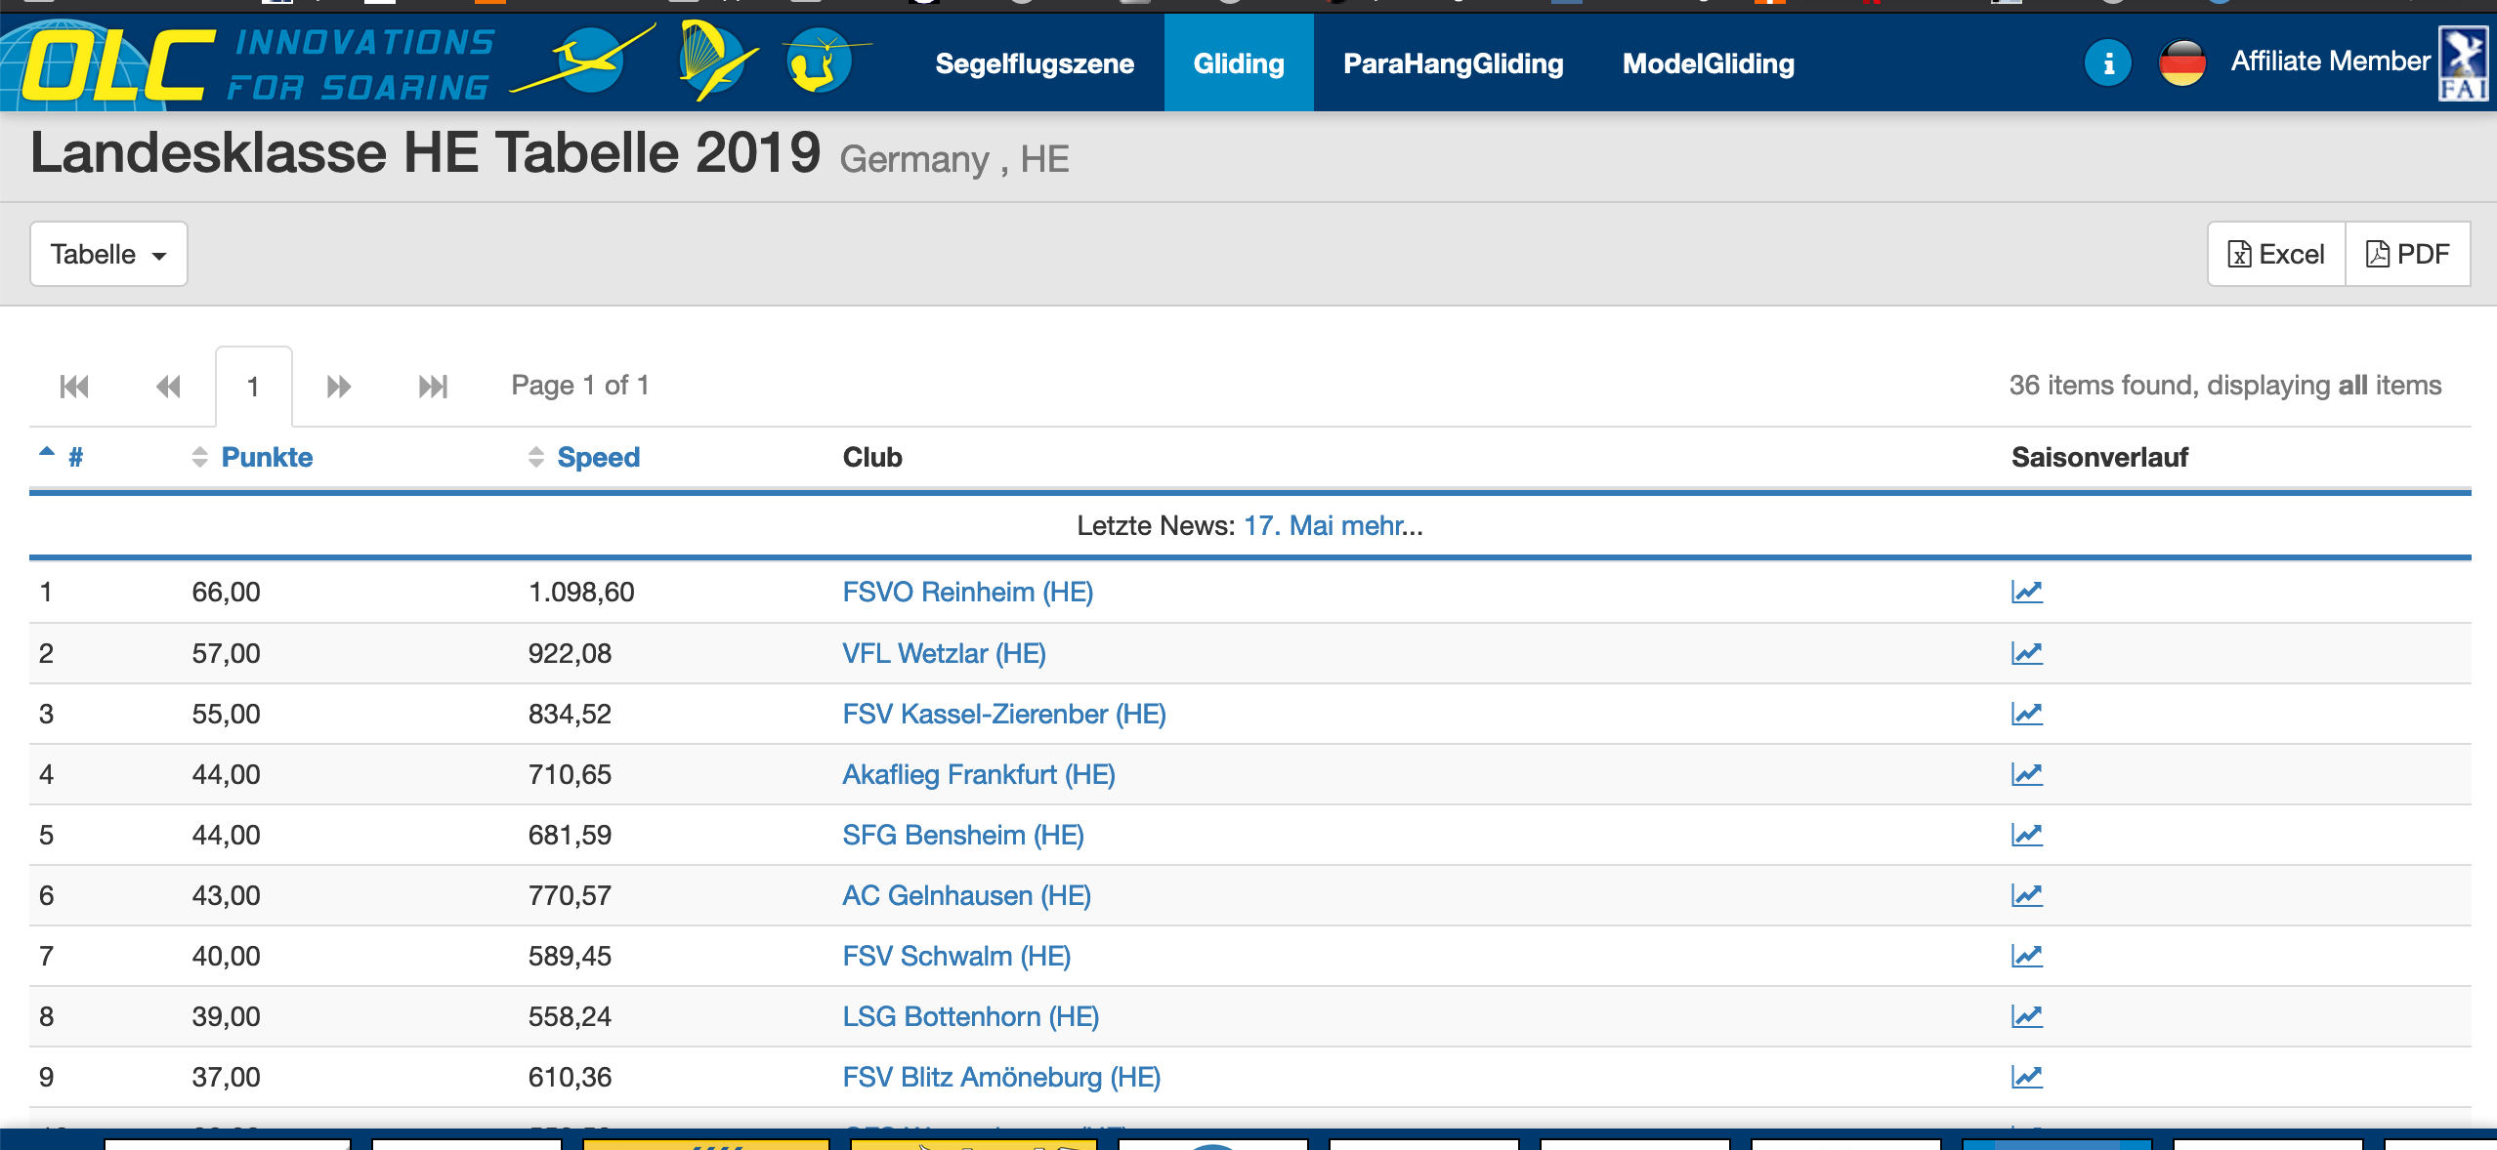The height and width of the screenshot is (1150, 2497).
Task: Open FSV Schwalm (HE) club link
Action: [956, 956]
